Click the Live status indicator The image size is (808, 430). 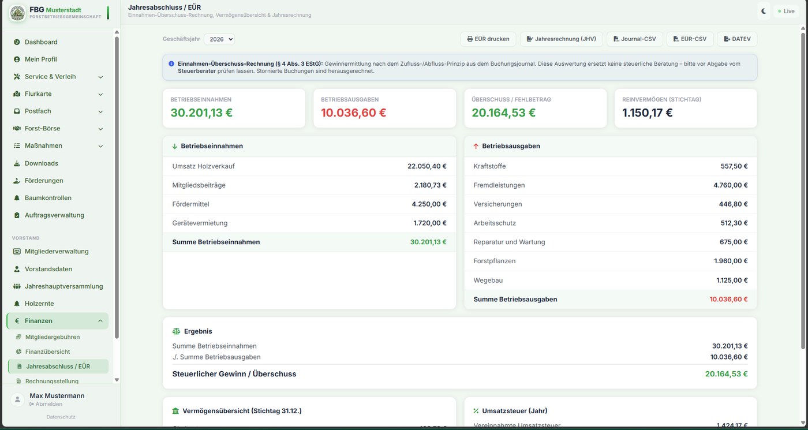coord(786,11)
